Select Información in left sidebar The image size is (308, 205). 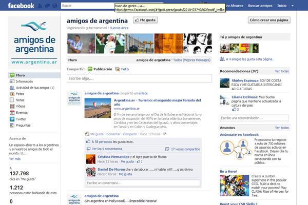pos(24,81)
